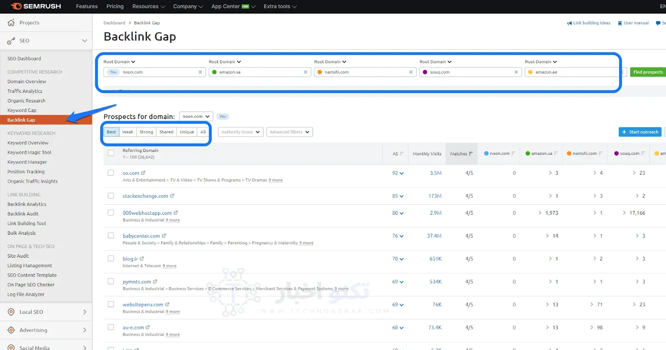
Task: Check the blog.ir row checkbox
Action: (111, 258)
